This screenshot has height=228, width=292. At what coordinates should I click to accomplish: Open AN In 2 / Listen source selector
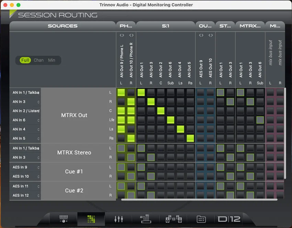coord(26,111)
